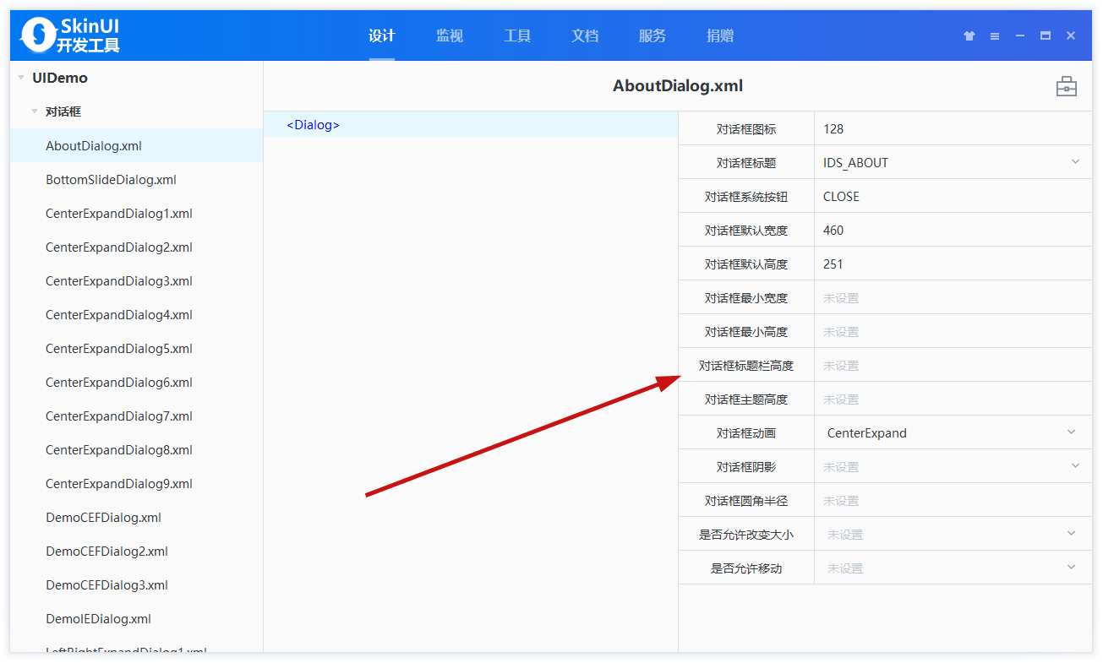Viewport: 1103px width, 663px height.
Task: Select CenterExpandDialog3.xml
Action: pyautogui.click(x=137, y=280)
